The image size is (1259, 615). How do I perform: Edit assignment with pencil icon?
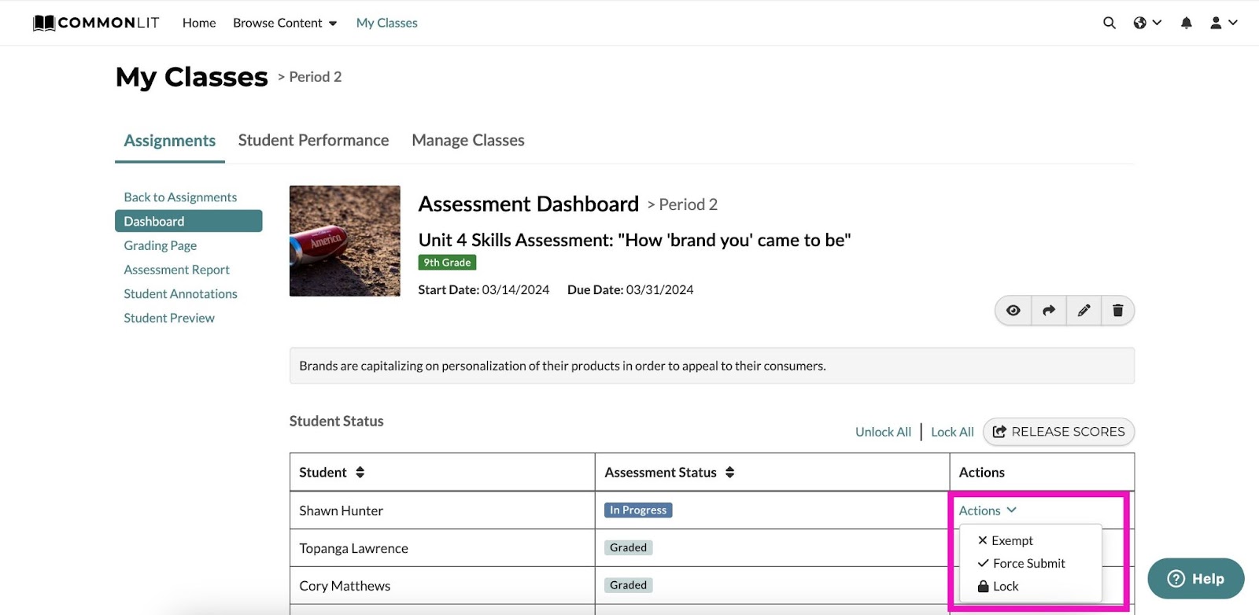coord(1084,311)
